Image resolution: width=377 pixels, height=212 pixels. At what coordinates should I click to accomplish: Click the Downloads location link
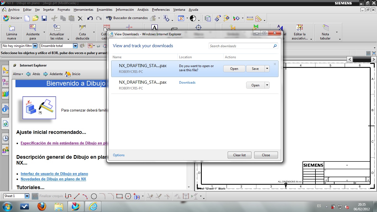pyautogui.click(x=187, y=83)
